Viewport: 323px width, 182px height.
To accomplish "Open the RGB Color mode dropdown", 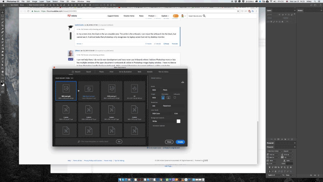I will pos(161,114).
